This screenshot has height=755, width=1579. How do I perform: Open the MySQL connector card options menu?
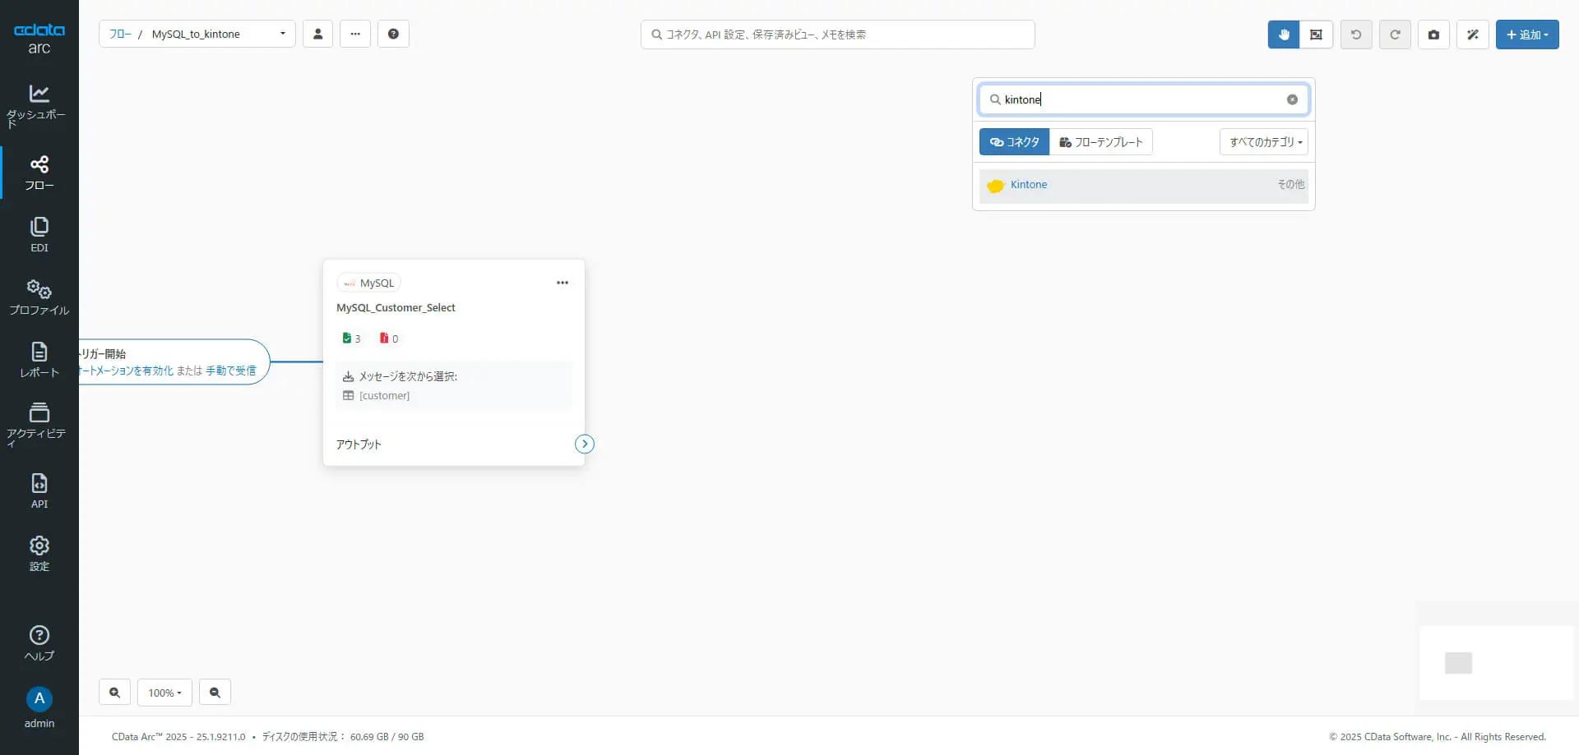click(563, 283)
